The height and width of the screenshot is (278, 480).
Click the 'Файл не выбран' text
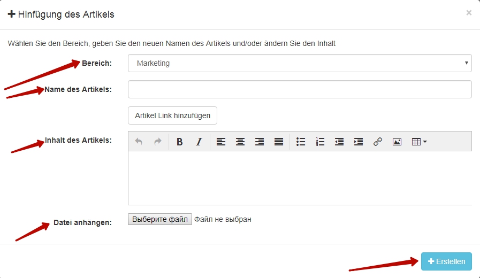(223, 219)
